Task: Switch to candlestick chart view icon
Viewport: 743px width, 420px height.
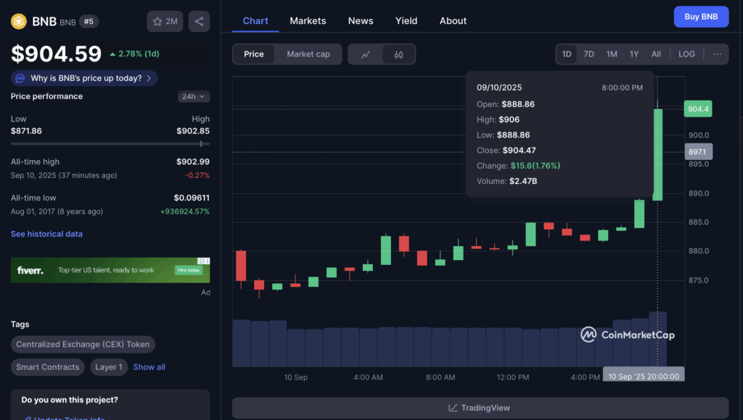Action: (398, 54)
